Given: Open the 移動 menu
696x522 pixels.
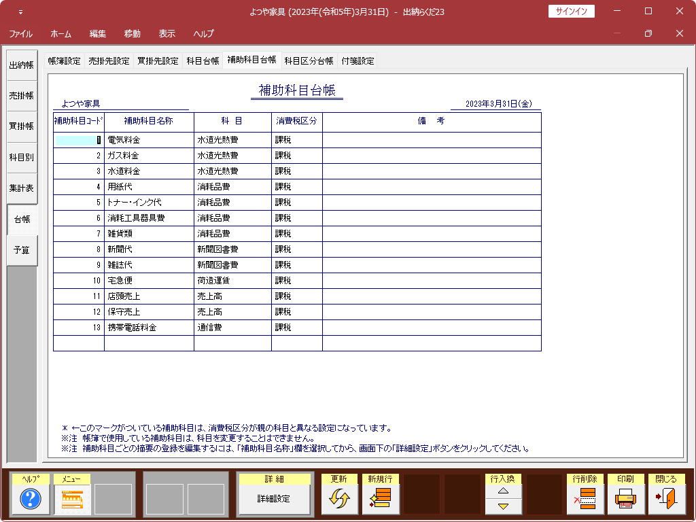Looking at the screenshot, I should coord(133,34).
